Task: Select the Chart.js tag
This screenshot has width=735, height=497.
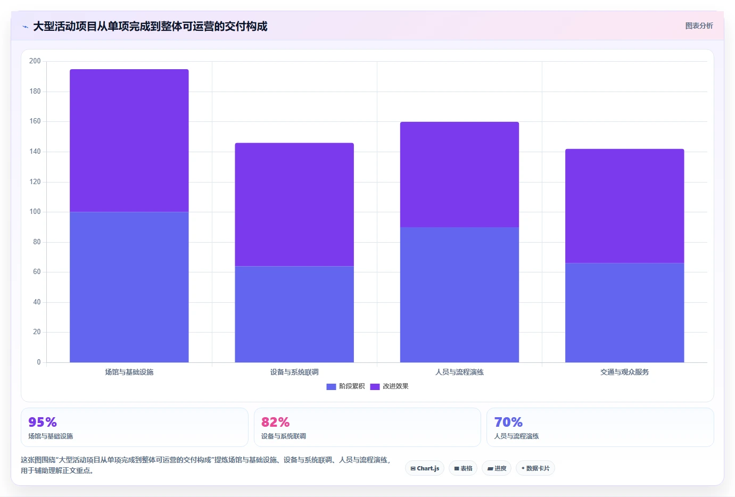Action: point(425,468)
